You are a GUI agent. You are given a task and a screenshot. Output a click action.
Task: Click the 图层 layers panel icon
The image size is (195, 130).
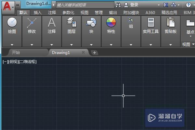[71, 22]
